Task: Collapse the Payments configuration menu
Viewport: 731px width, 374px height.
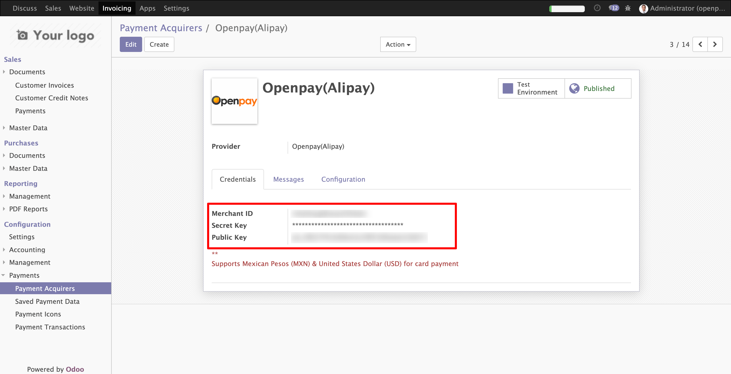Action: coord(24,275)
